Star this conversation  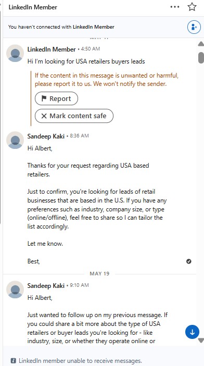pyautogui.click(x=192, y=7)
